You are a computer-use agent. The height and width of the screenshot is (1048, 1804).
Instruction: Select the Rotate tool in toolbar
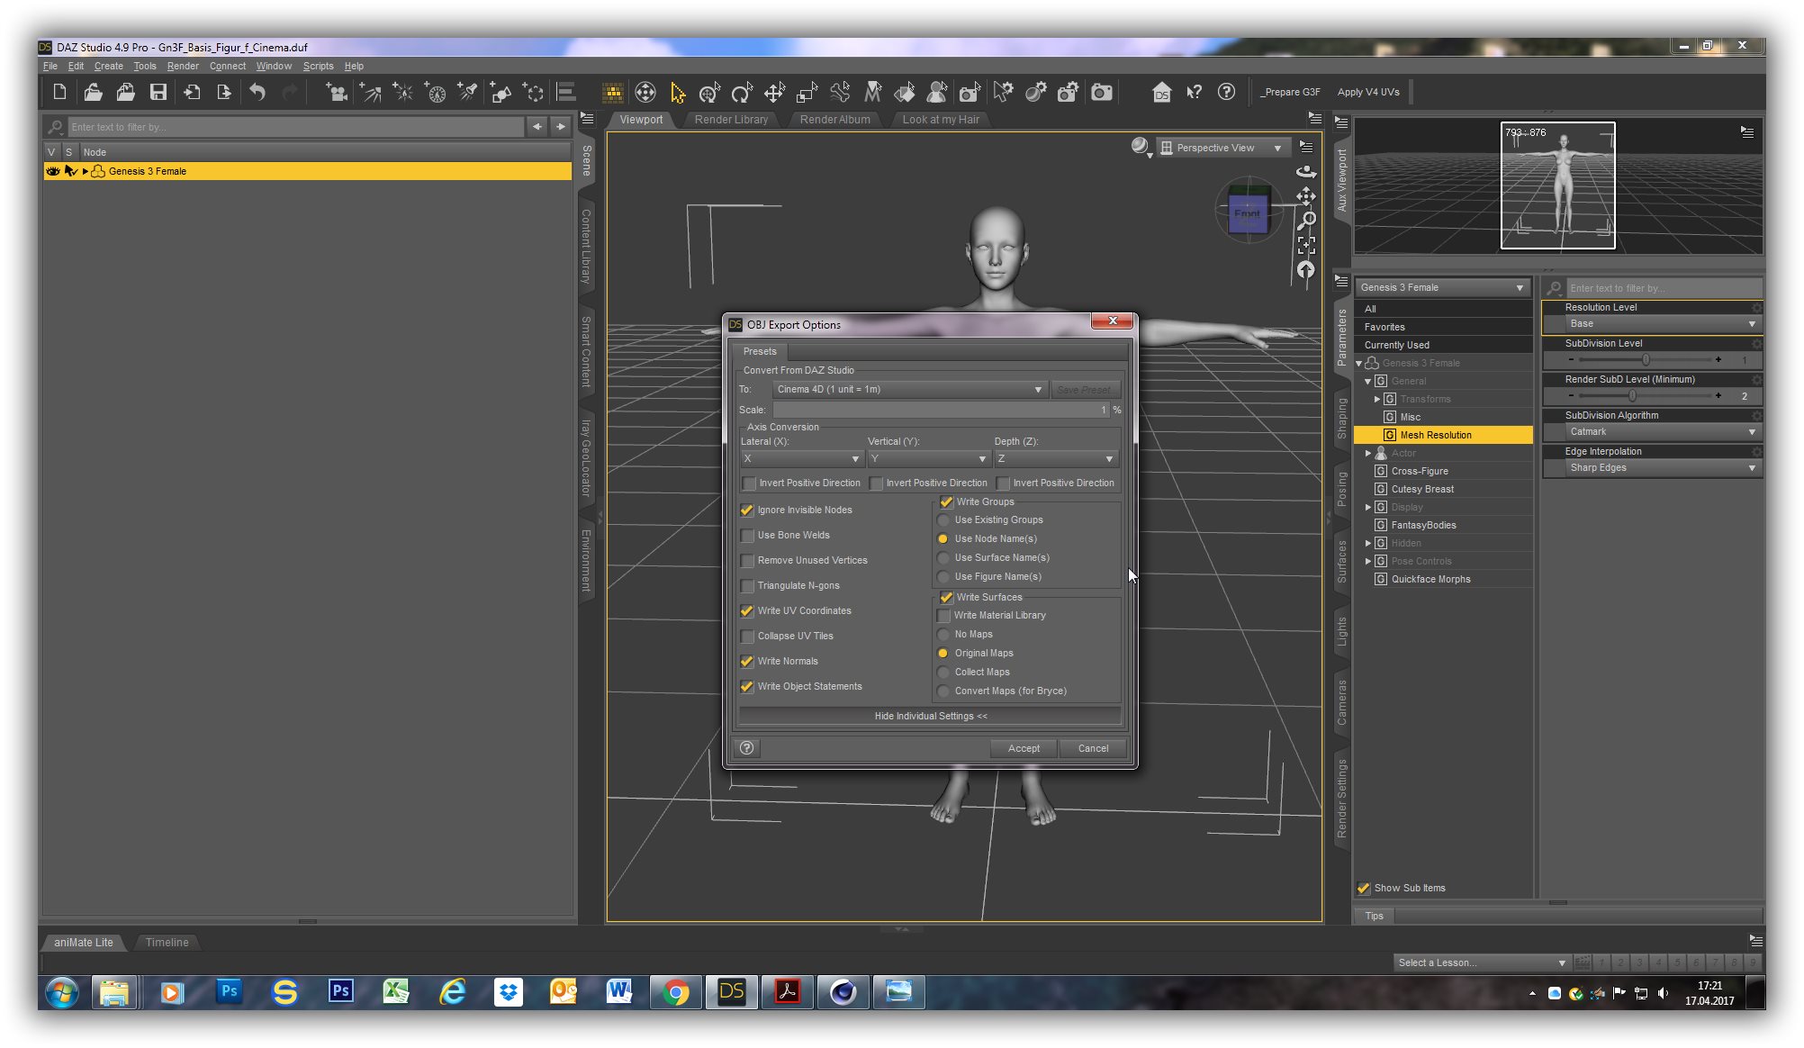click(x=741, y=92)
